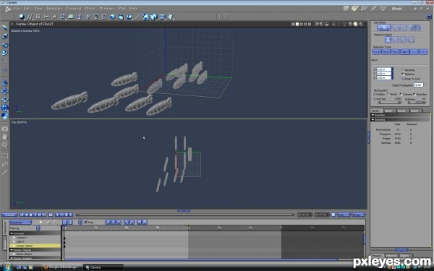Open the View menu
434x271 pixels.
click(38, 9)
